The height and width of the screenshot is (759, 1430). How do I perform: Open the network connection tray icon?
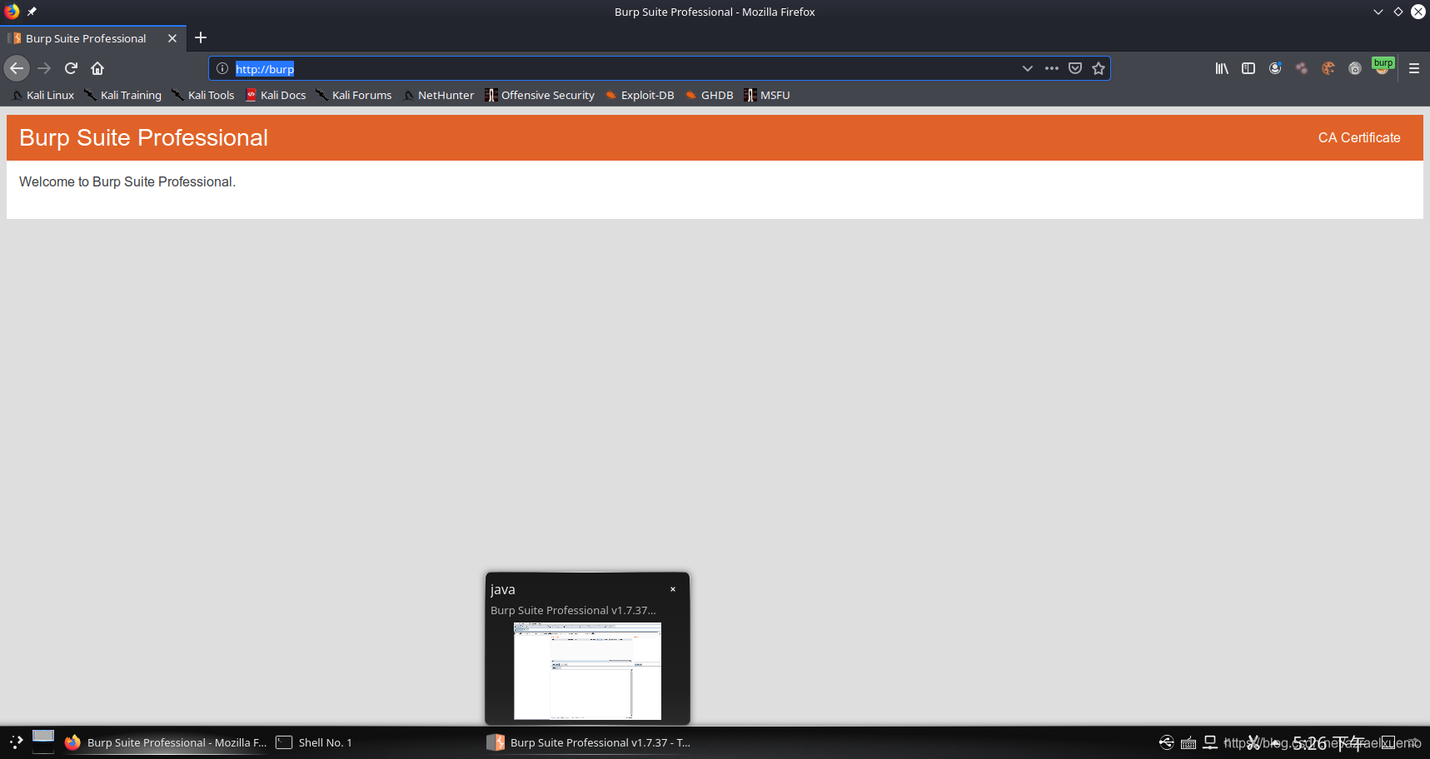(1211, 742)
